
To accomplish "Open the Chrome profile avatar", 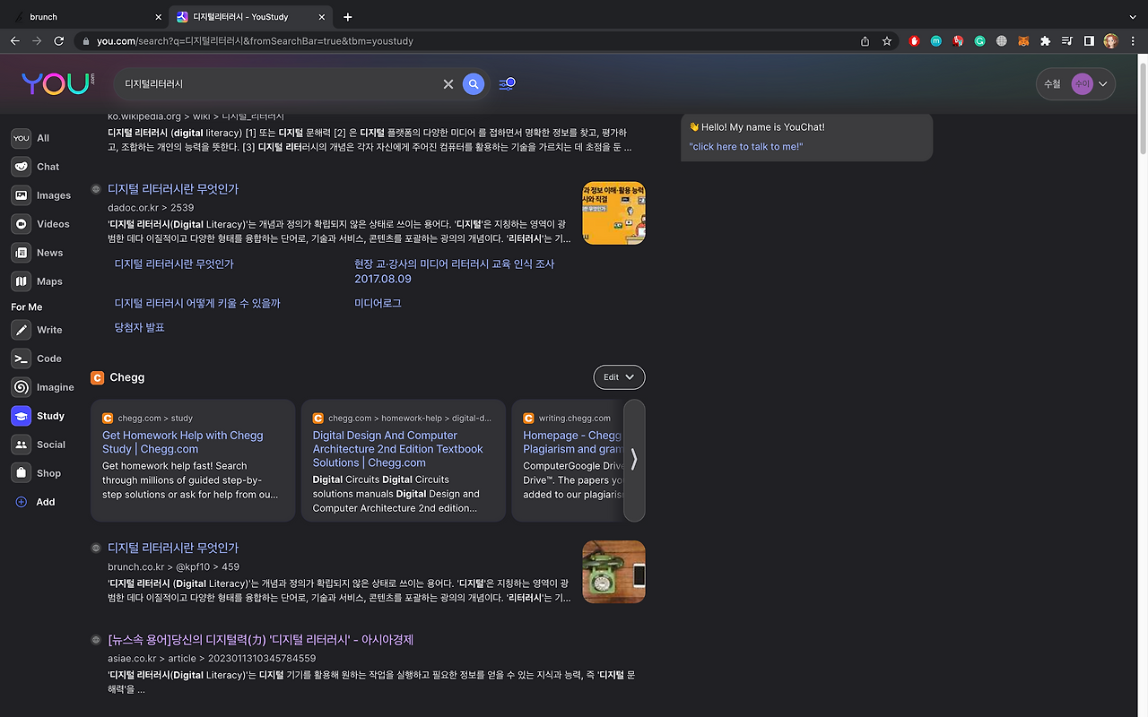I will click(1111, 41).
